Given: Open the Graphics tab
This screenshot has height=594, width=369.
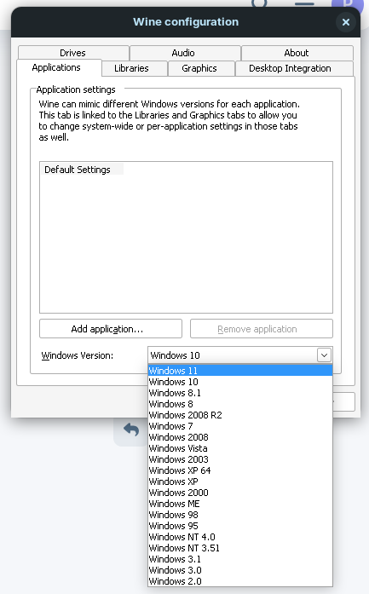Looking at the screenshot, I should [x=200, y=68].
